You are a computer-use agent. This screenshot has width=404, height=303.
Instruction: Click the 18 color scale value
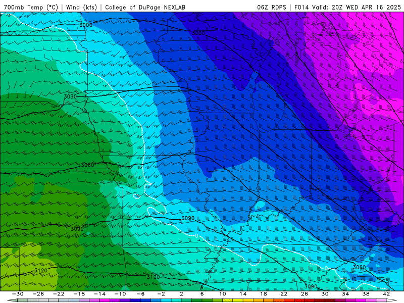click(x=263, y=294)
